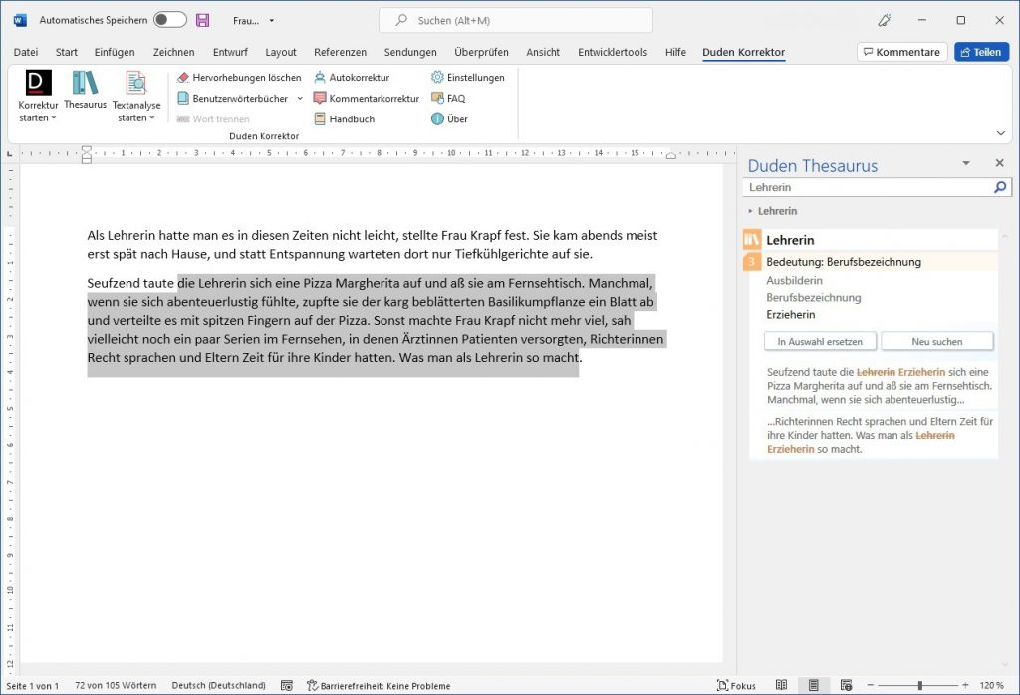Adjust the zoom slider in status bar
The width and height of the screenshot is (1020, 695).
(x=918, y=685)
